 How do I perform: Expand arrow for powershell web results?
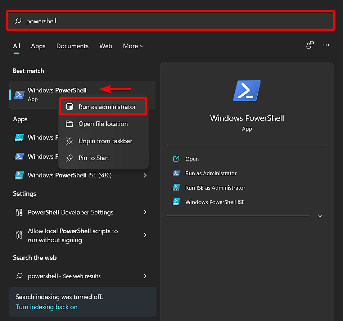click(x=145, y=276)
